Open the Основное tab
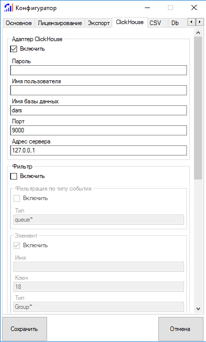 pos(19,23)
